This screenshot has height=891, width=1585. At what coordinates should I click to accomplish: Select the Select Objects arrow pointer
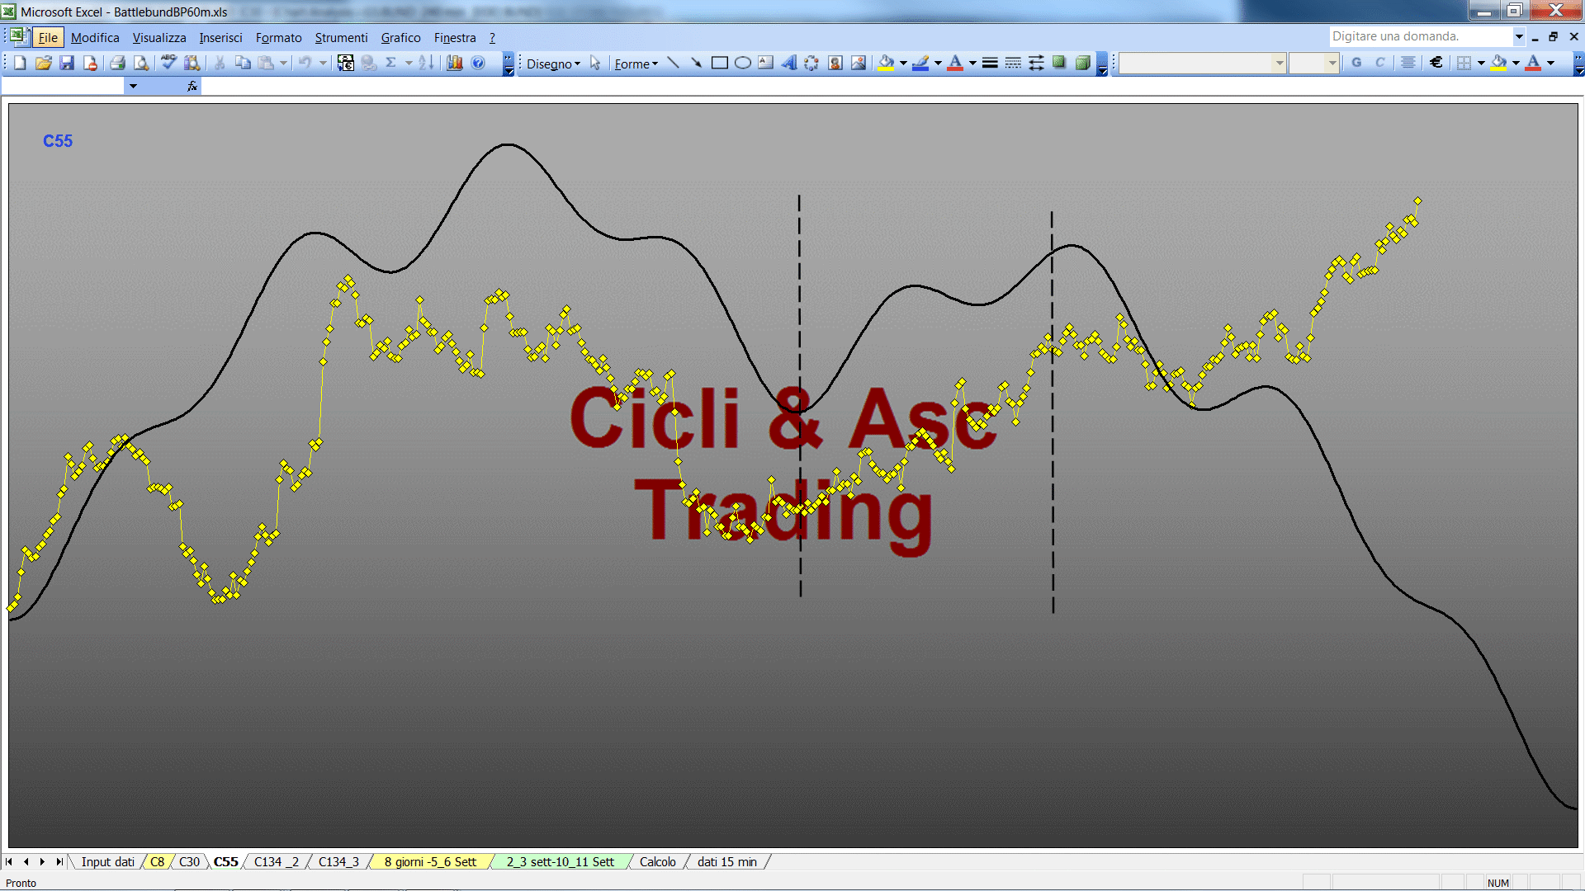[595, 63]
